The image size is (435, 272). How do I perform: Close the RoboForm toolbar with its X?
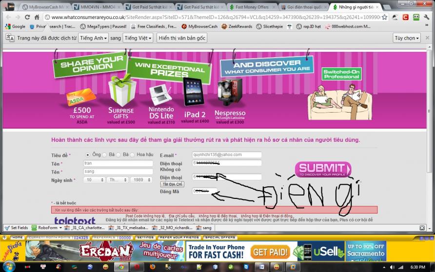coord(422,228)
